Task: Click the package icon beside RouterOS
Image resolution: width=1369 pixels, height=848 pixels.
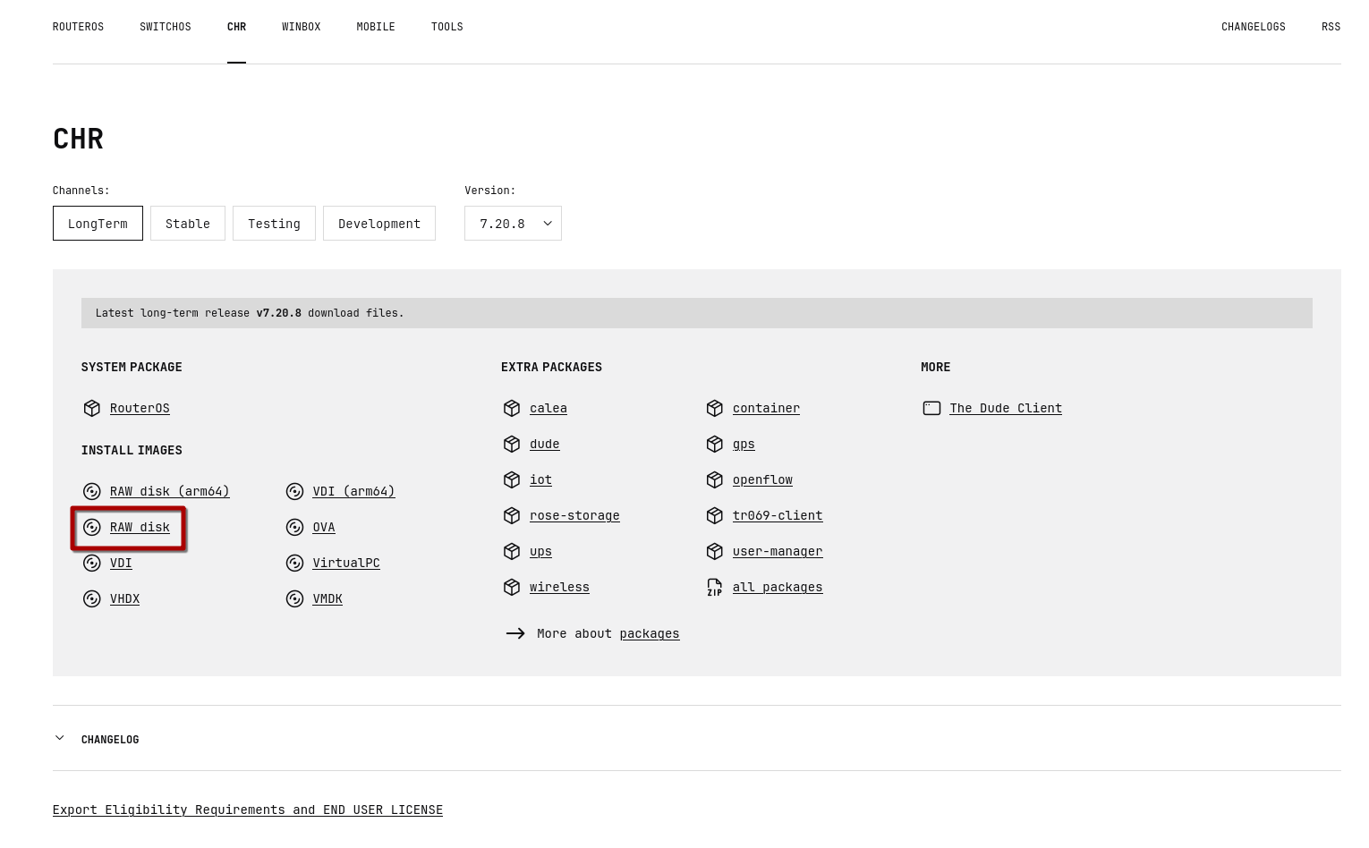Action: pyautogui.click(x=91, y=408)
